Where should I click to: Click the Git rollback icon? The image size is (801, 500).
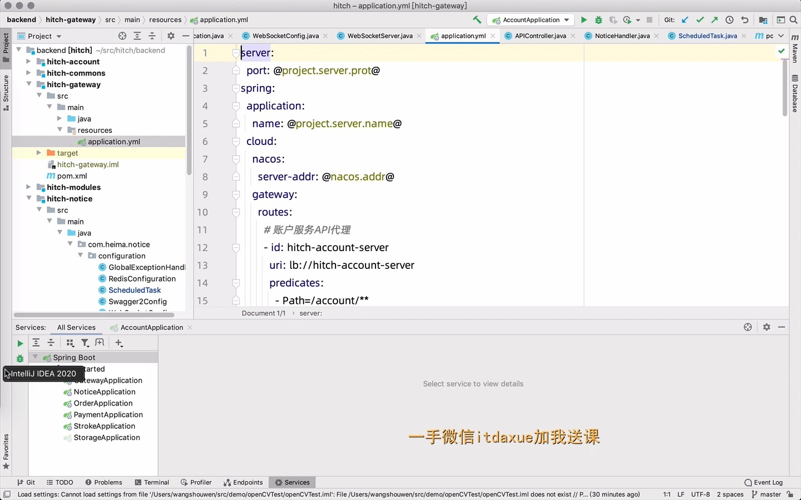coord(744,19)
